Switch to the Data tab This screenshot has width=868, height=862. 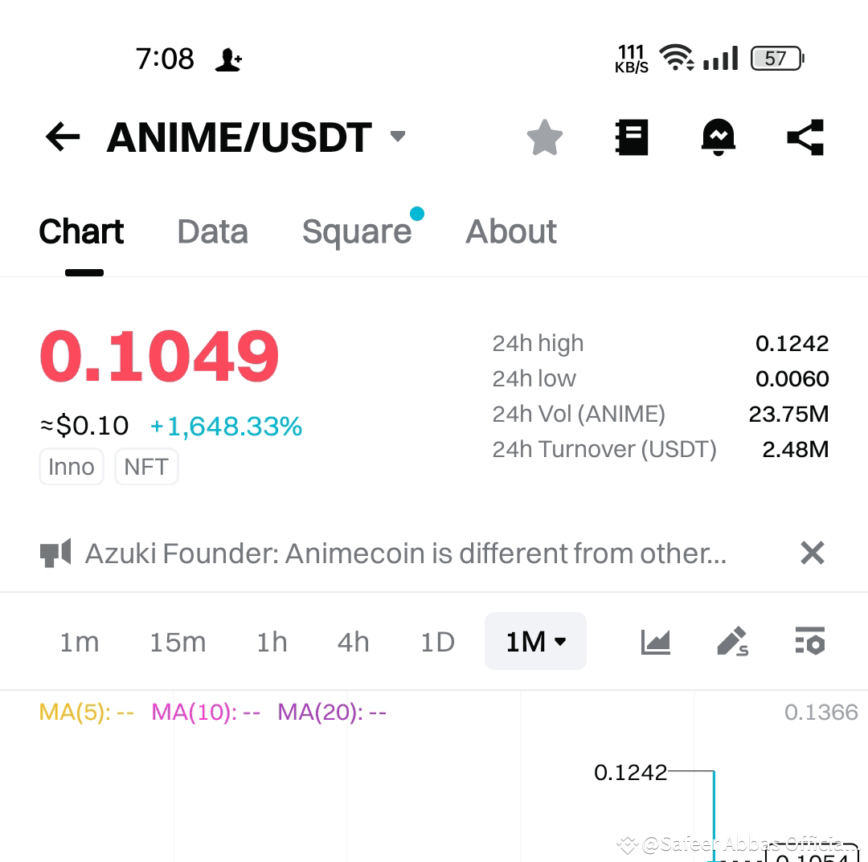pos(211,231)
